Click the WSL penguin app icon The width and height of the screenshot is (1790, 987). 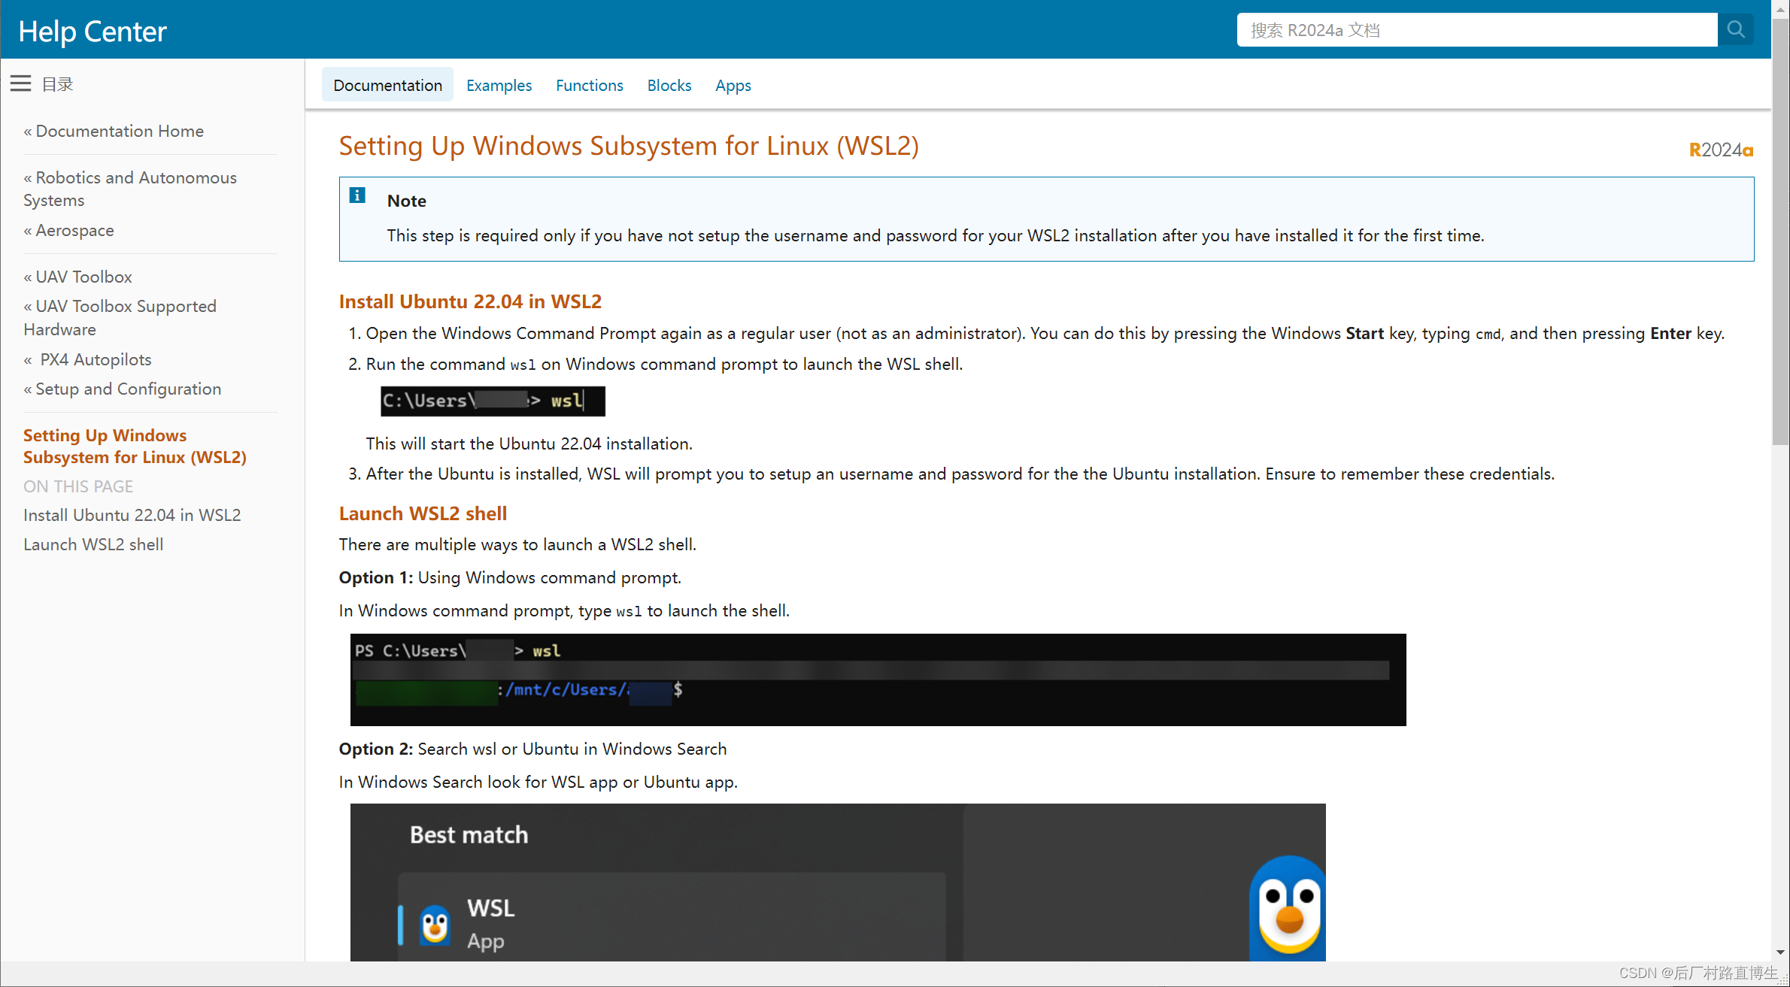pyautogui.click(x=435, y=925)
